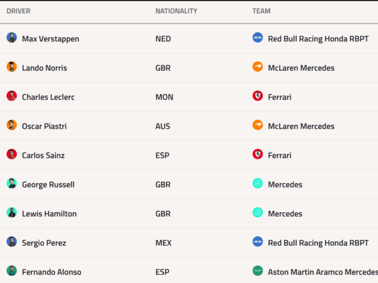
Task: Click the Aston Martin logo in Alonso's row
Action: coord(258,271)
